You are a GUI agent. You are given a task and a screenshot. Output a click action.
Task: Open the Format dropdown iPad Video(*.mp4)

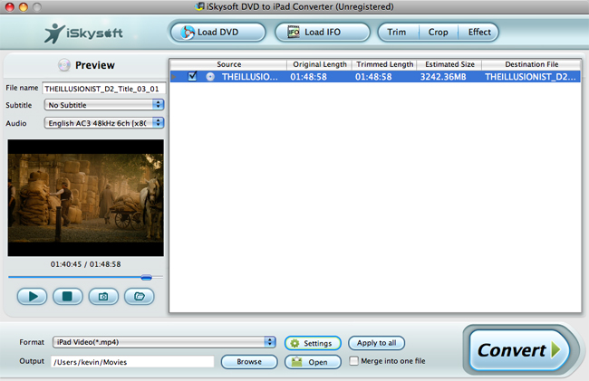pos(164,342)
